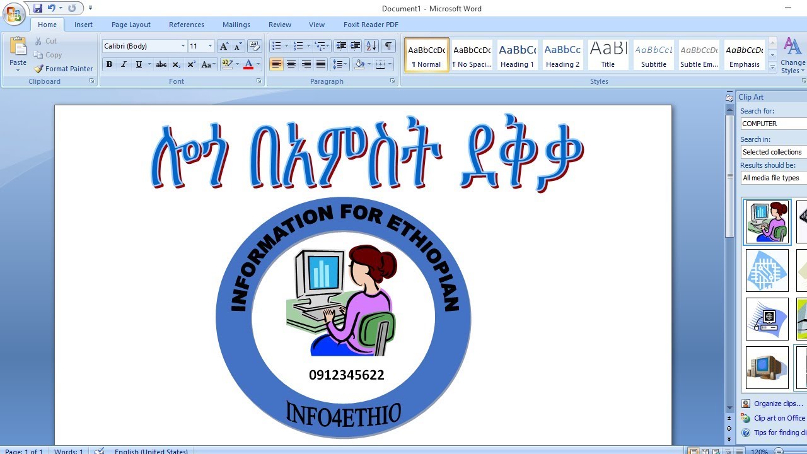Cut the selection
Screen dimensions: 807x454
tap(45, 41)
